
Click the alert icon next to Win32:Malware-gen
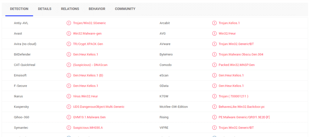(x=69, y=34)
